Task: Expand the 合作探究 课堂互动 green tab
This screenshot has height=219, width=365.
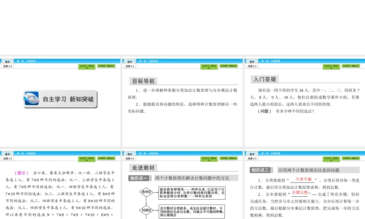Action: point(106,66)
